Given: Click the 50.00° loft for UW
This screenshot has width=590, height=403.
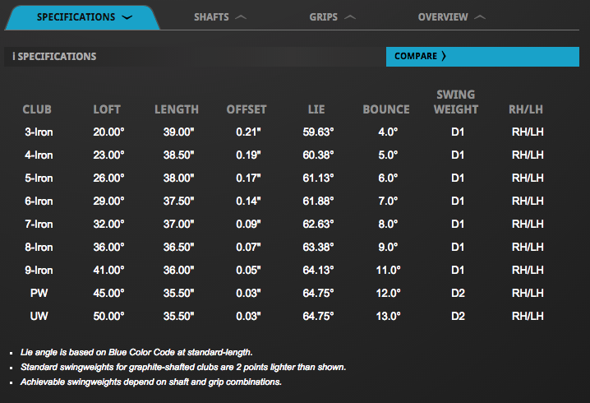Looking at the screenshot, I should [108, 316].
